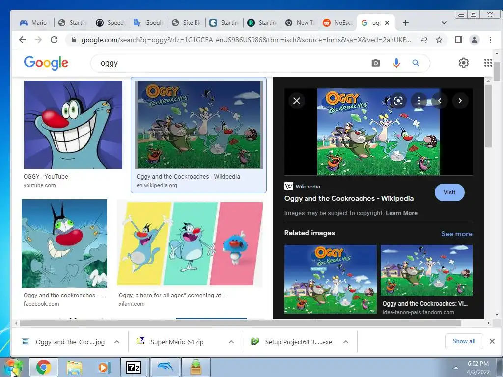Image resolution: width=503 pixels, height=377 pixels.
Task: Open the Chrome three-dot menu
Action: coord(490,40)
